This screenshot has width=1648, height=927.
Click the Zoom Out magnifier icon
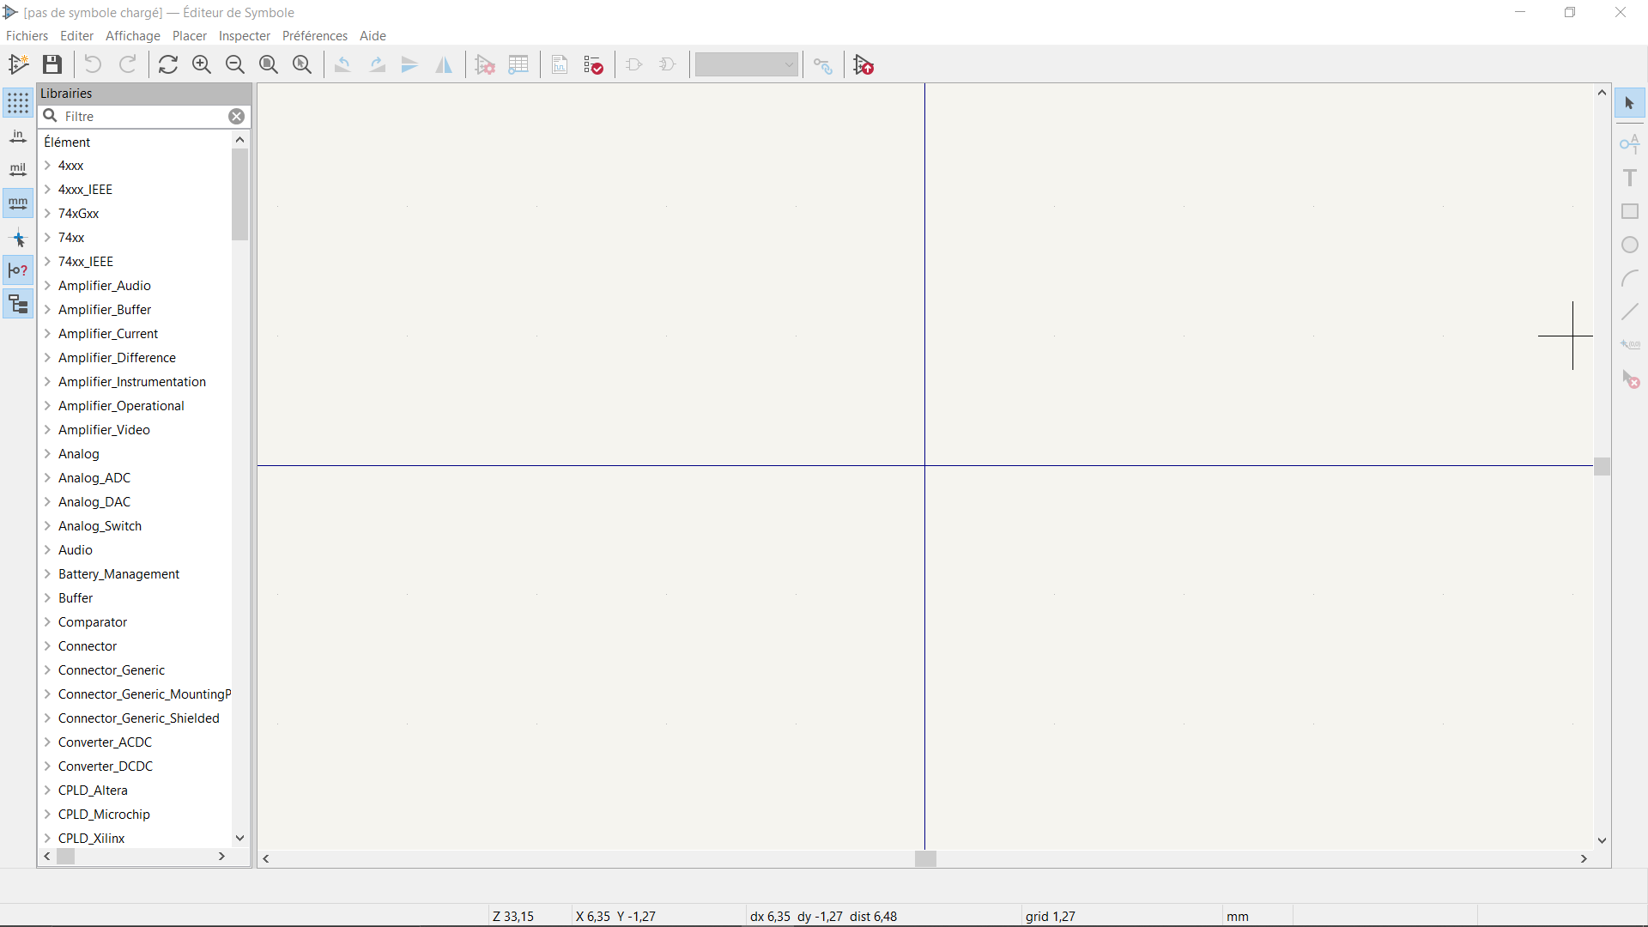235,64
